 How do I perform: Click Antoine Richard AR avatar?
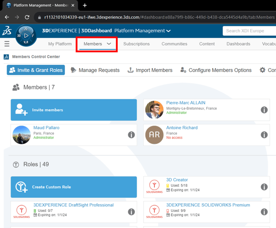tap(154, 135)
